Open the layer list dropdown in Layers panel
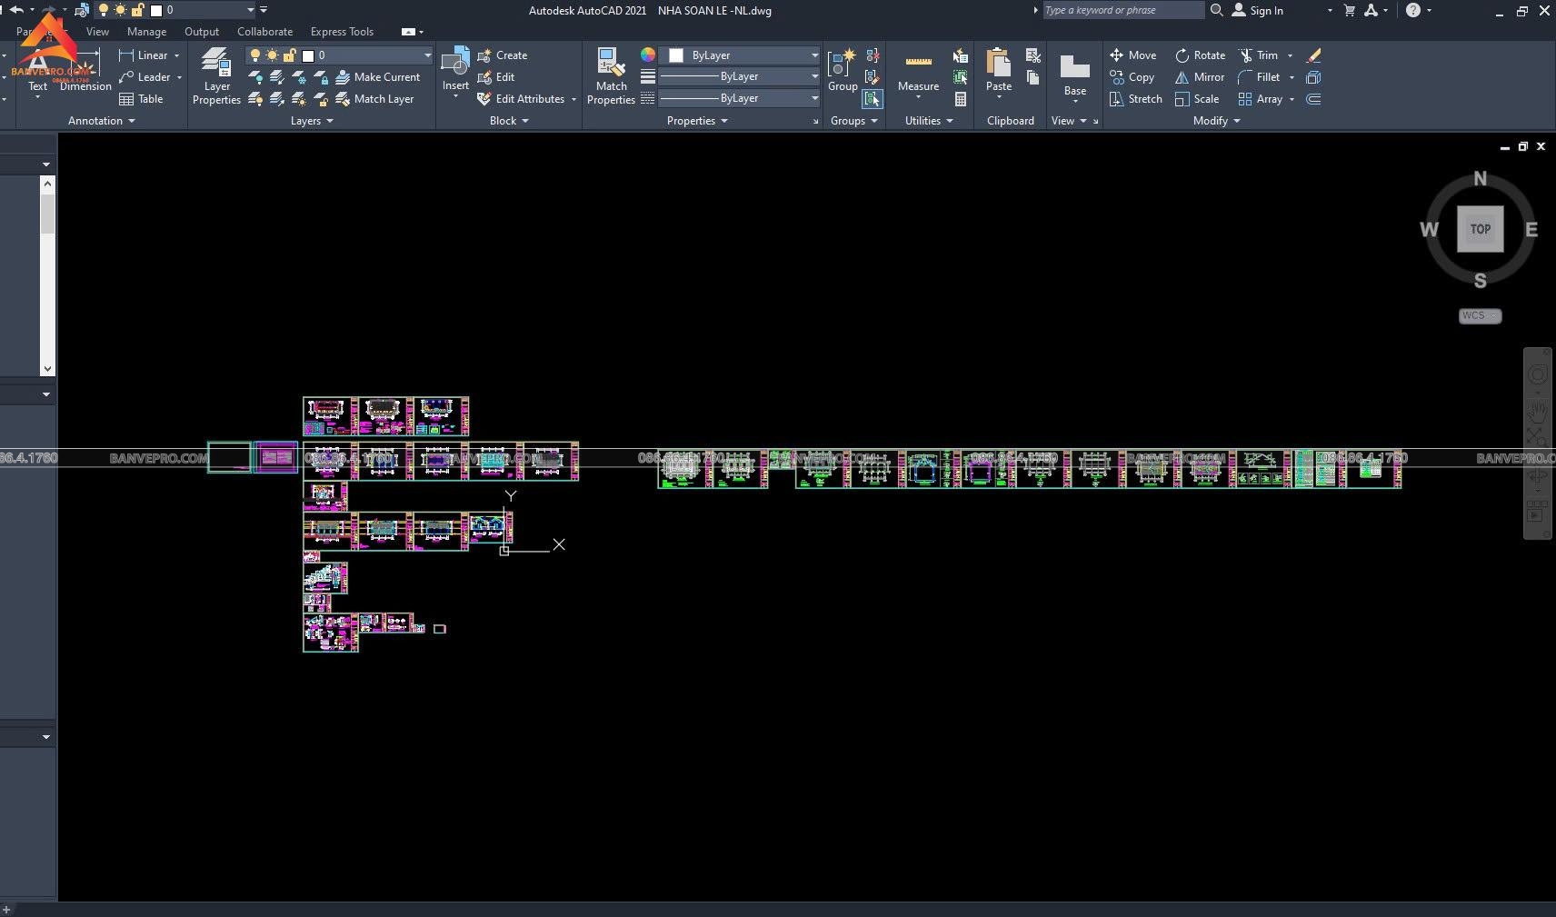The width and height of the screenshot is (1556, 917). coord(427,55)
